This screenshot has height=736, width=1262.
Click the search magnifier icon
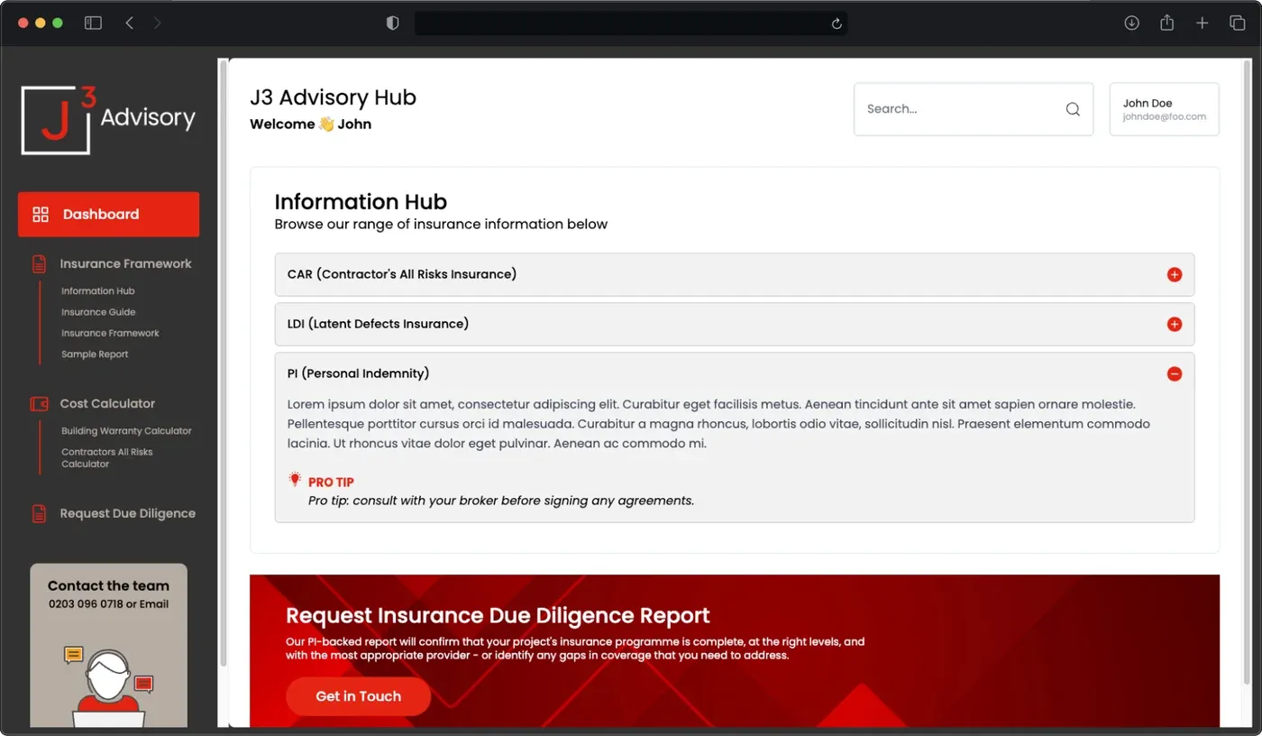click(x=1073, y=109)
